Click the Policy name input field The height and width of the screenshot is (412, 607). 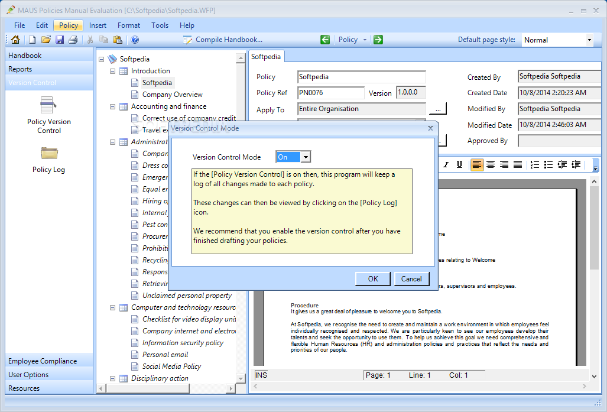(362, 77)
